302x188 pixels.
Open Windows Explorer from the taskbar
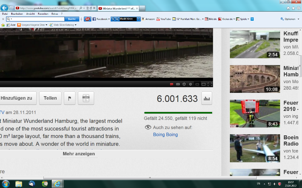[x=18, y=183]
